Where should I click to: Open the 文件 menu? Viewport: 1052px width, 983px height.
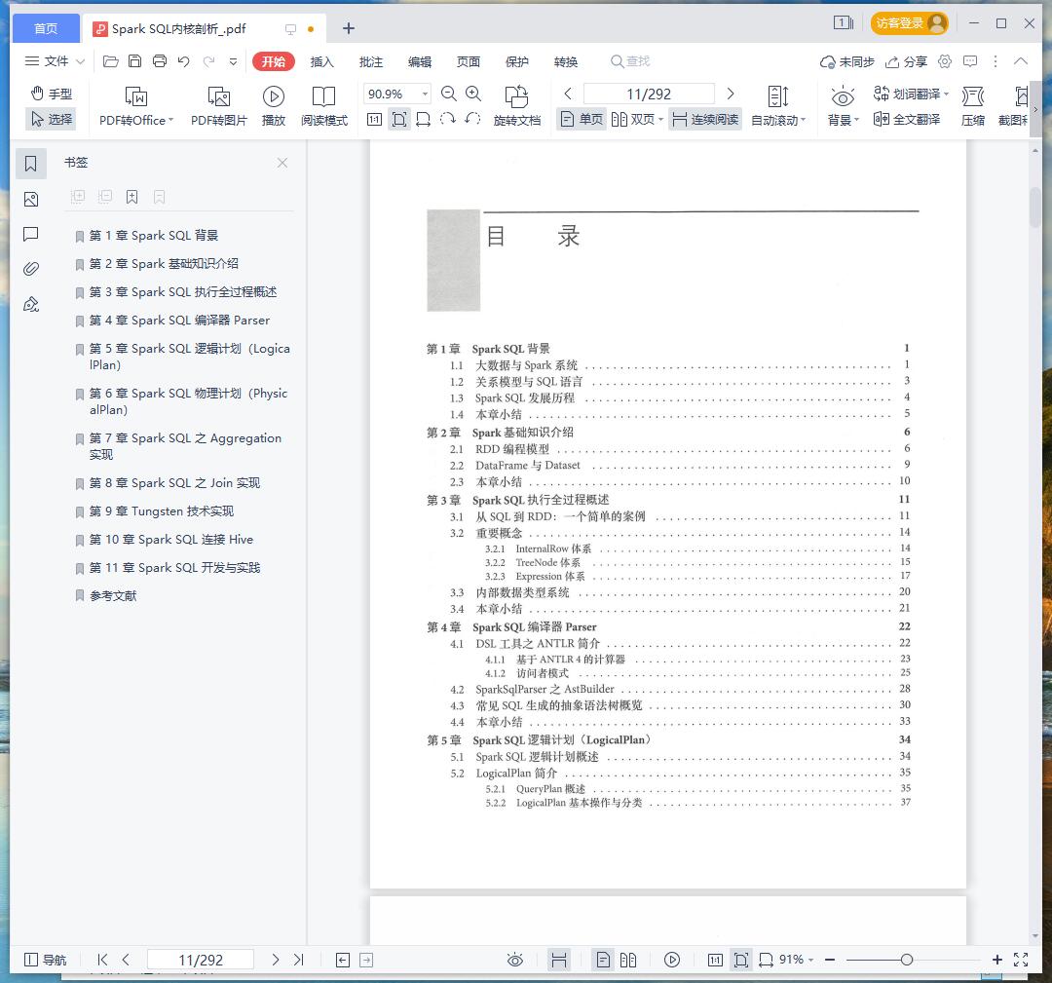point(55,61)
